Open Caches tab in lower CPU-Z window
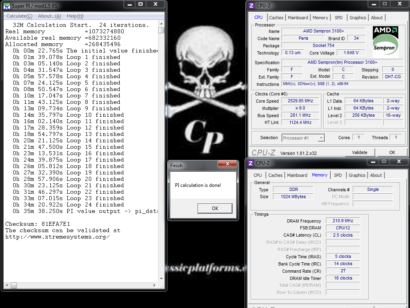This screenshot has width=410, height=308. point(275,175)
